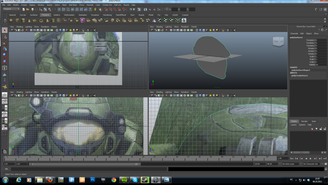This screenshot has height=185, width=328.
Task: Create a polygon plane from the shelf
Action: [x=35, y=20]
